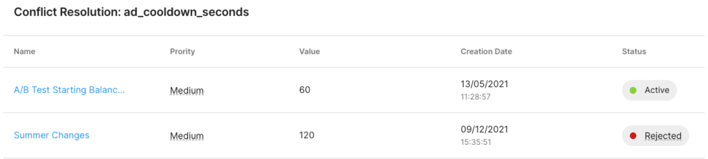Click the value 60 cell
This screenshot has height=159, width=708.
pyautogui.click(x=305, y=90)
